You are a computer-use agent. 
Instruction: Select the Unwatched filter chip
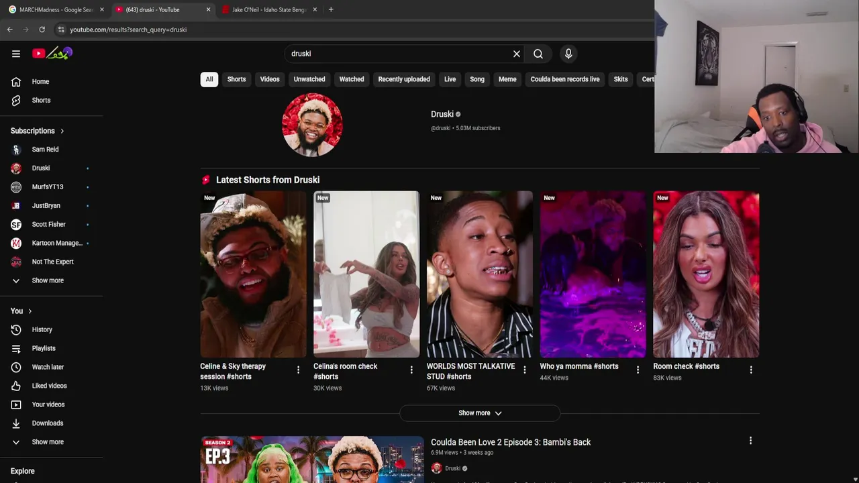pos(309,79)
